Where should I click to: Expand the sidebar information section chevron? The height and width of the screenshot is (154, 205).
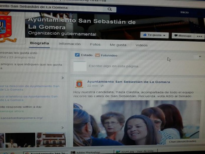[x=62, y=78]
